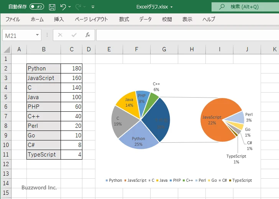Screen dimensions: 279x199
Task: Click the formula bar Cancel (X) icon
Action: (x=60, y=35)
